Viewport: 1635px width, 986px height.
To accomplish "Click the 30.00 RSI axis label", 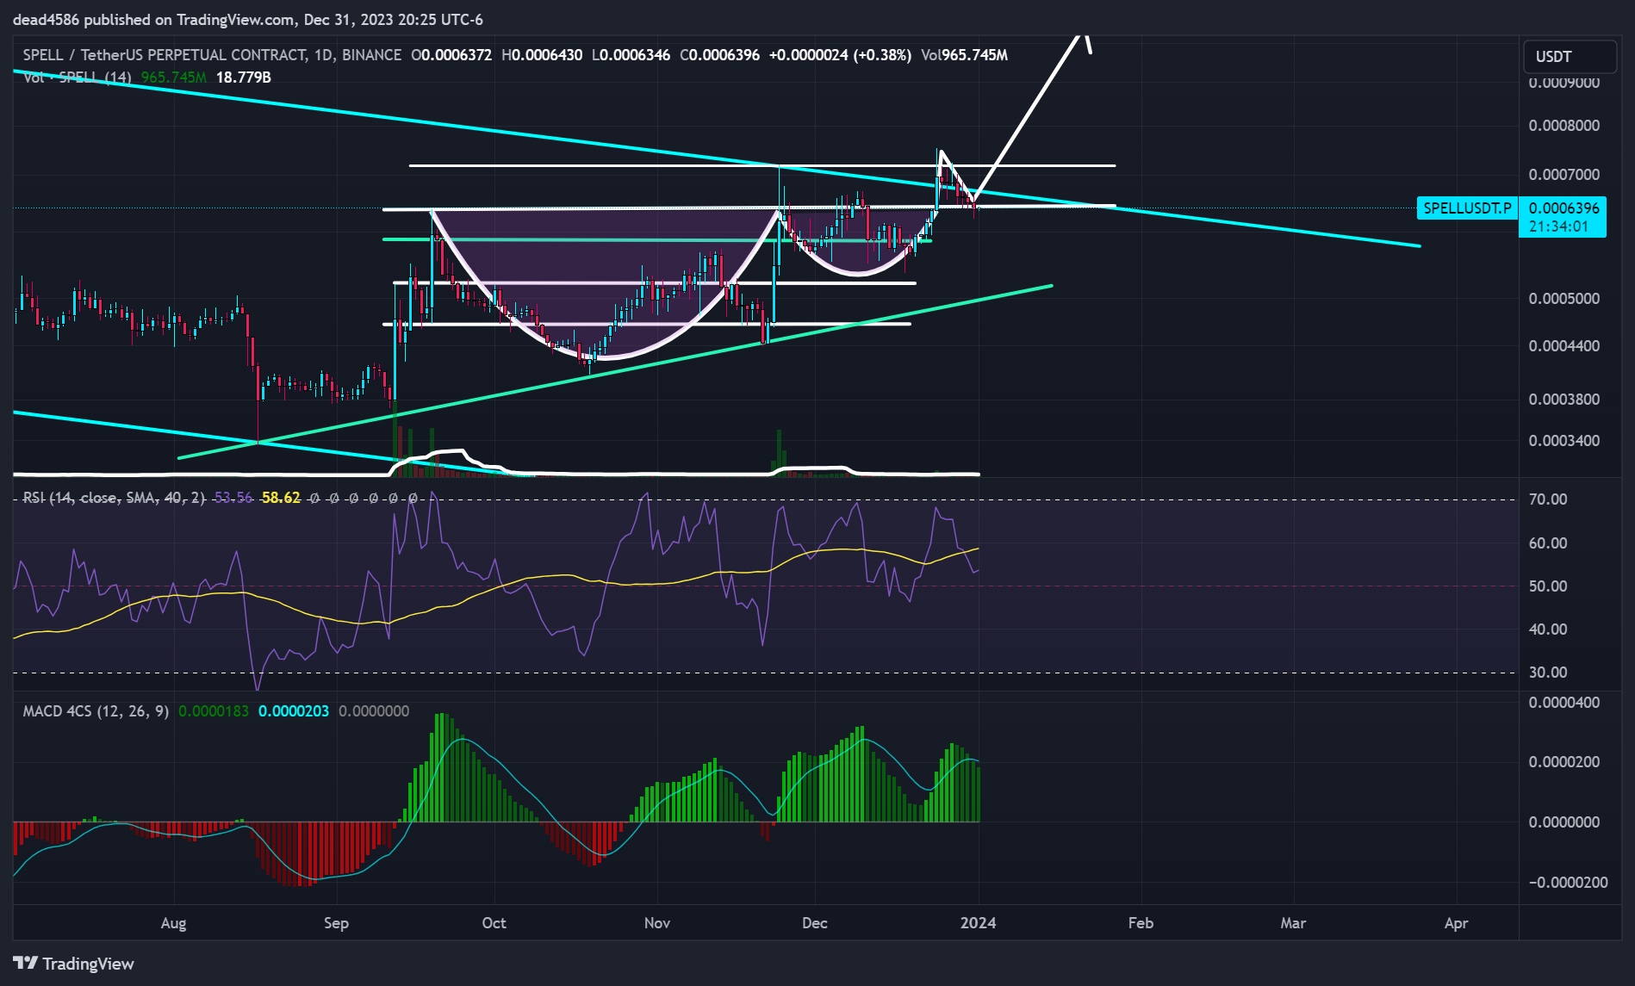I will pos(1548,673).
